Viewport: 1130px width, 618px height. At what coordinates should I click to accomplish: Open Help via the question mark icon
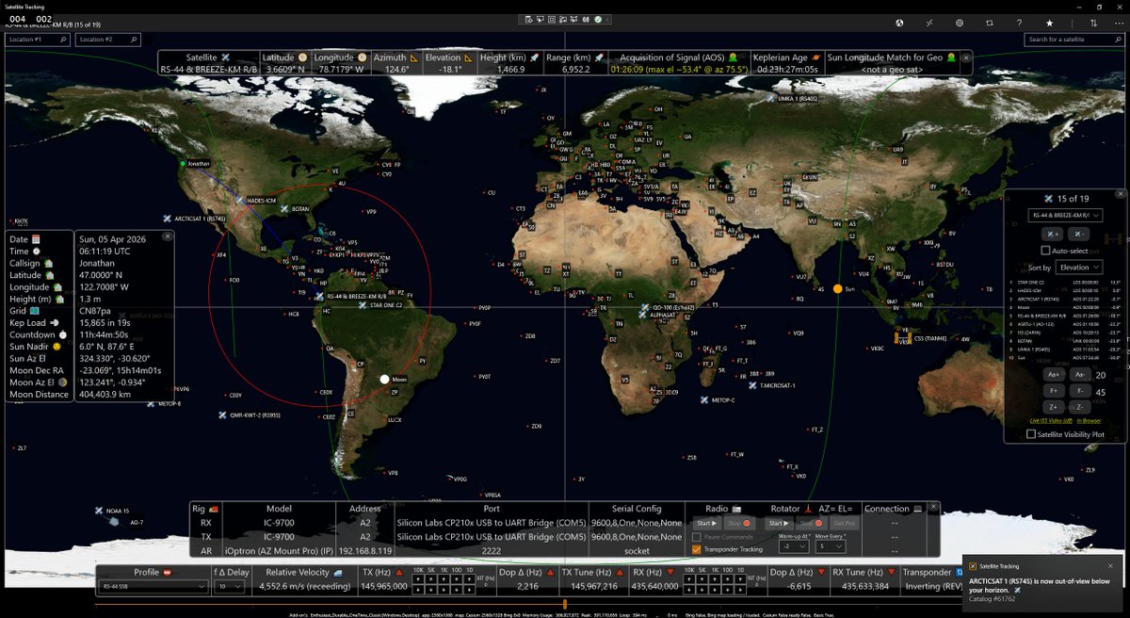pos(1019,23)
